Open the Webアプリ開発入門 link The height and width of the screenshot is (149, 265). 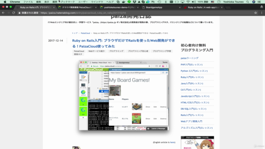tap(191, 121)
